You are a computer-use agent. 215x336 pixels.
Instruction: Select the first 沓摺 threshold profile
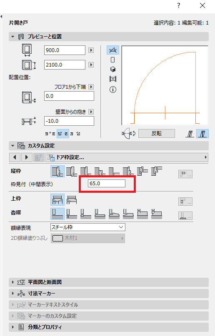57,214
